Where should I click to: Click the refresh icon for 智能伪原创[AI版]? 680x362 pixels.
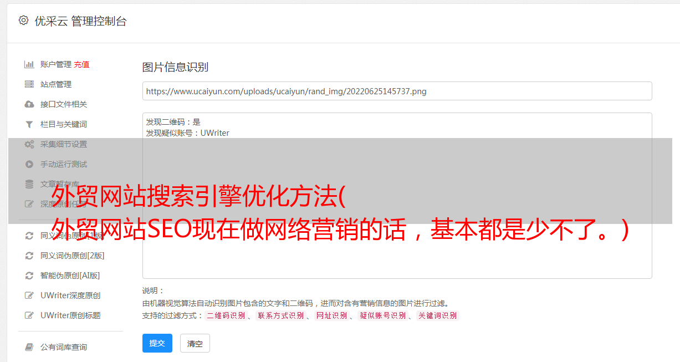point(29,276)
